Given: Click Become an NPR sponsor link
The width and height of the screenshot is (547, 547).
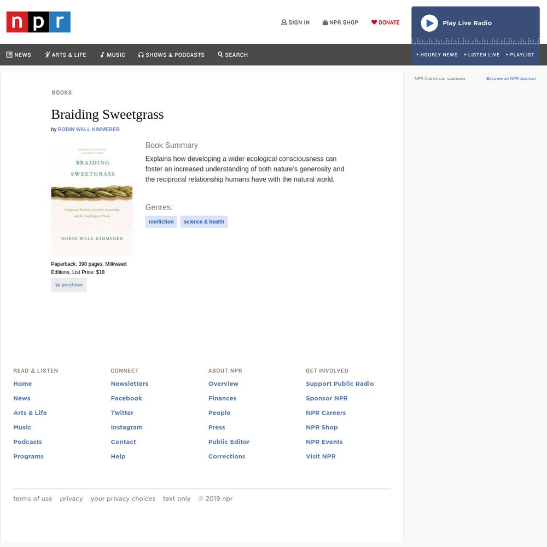Looking at the screenshot, I should (x=511, y=78).
